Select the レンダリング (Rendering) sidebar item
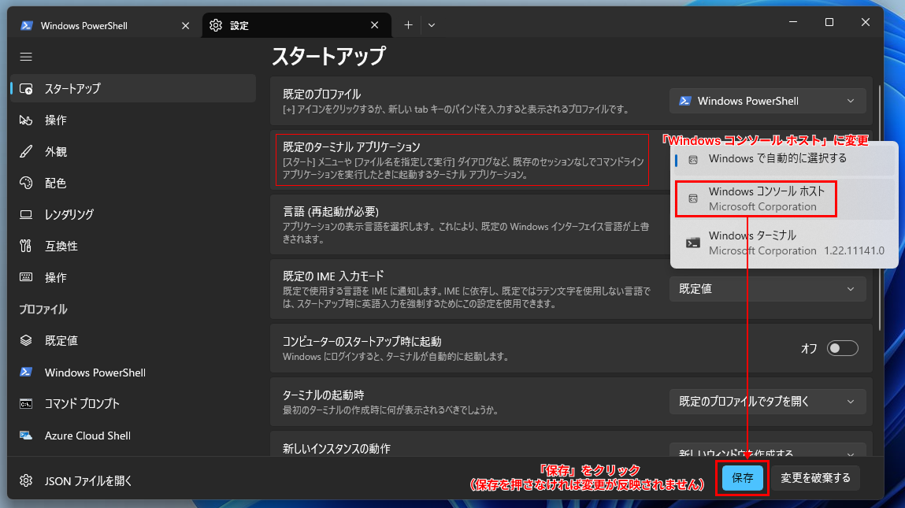905x508 pixels. [69, 214]
